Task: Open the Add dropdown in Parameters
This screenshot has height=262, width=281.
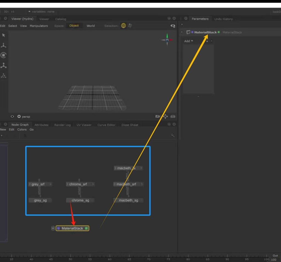Action: coord(189,41)
